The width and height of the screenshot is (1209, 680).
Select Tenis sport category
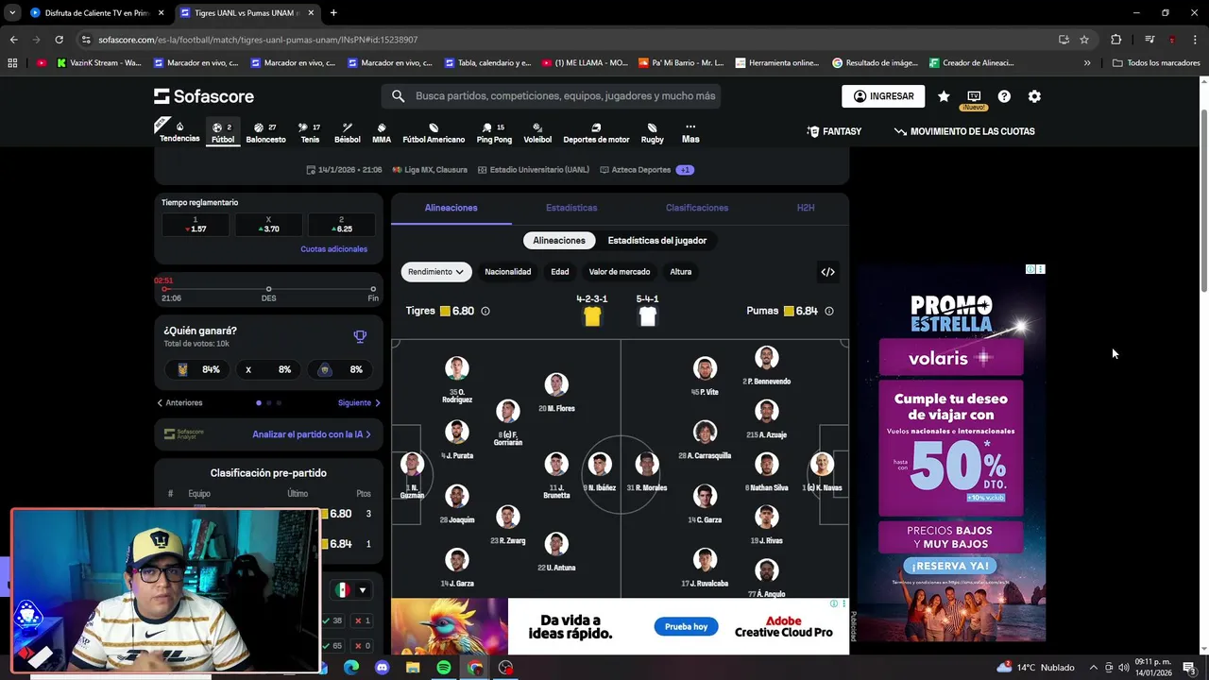coord(310,133)
